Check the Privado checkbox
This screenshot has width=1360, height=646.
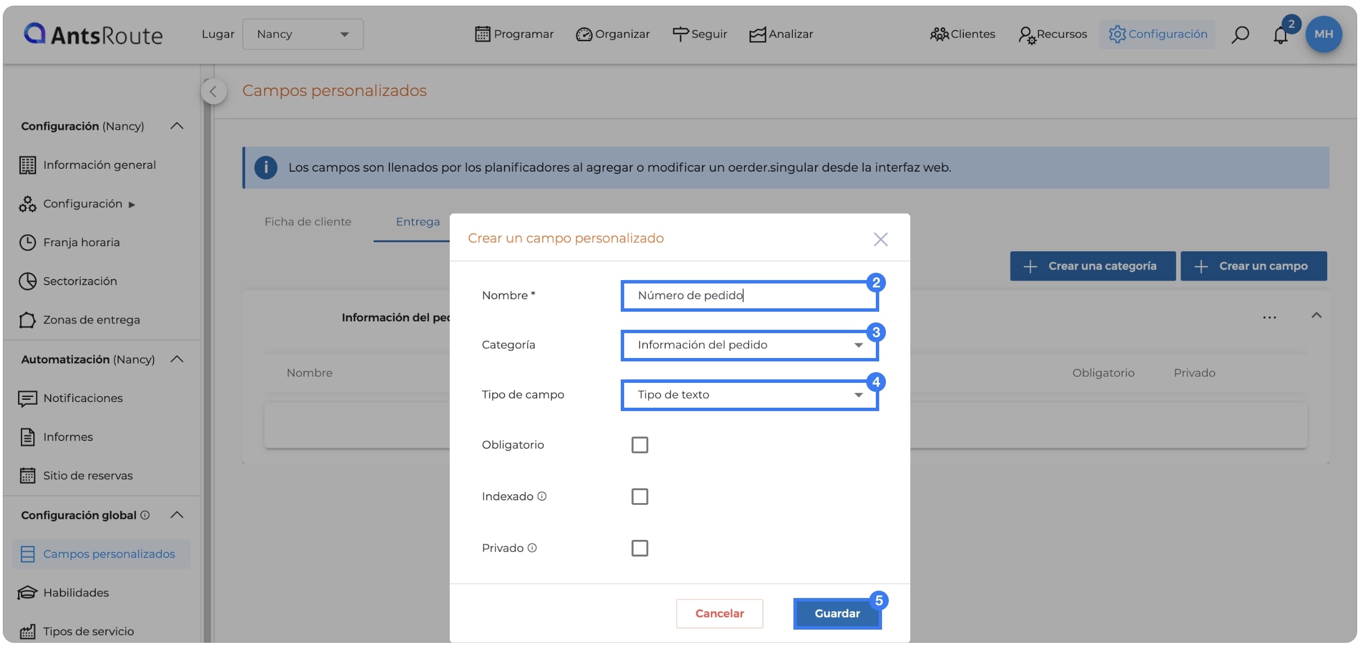click(x=639, y=548)
